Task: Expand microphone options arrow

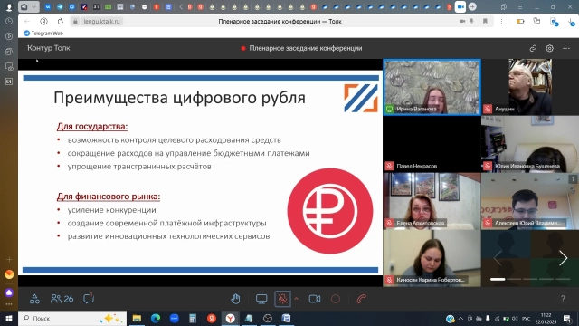Action: click(296, 299)
